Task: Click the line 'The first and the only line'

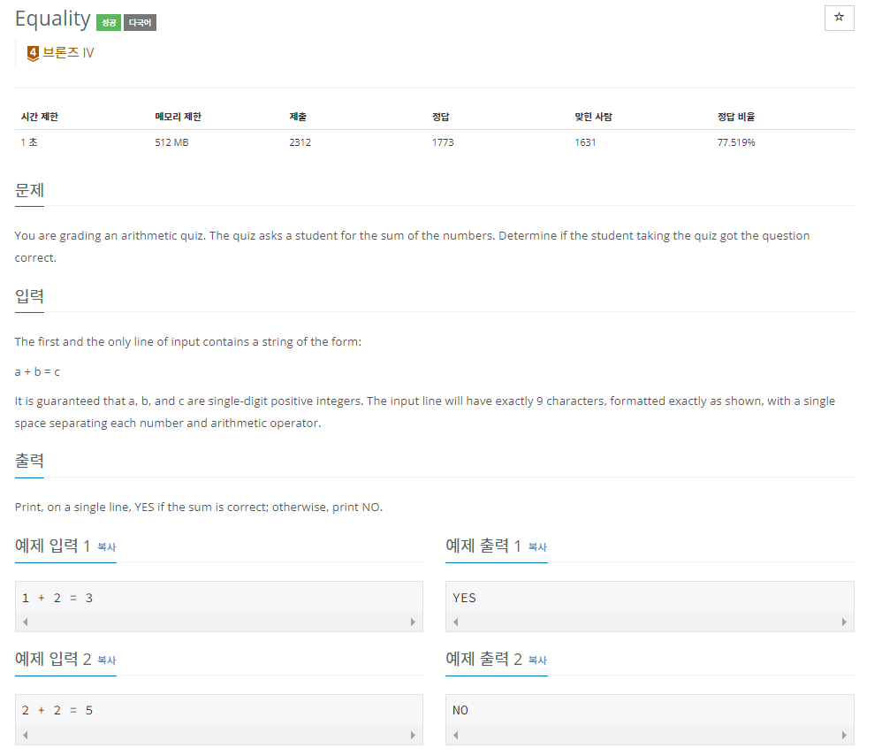Action: click(188, 341)
